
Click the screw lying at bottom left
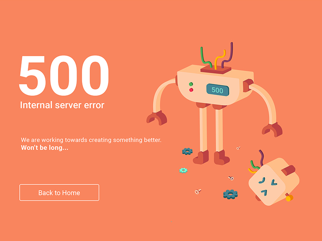coord(198,192)
